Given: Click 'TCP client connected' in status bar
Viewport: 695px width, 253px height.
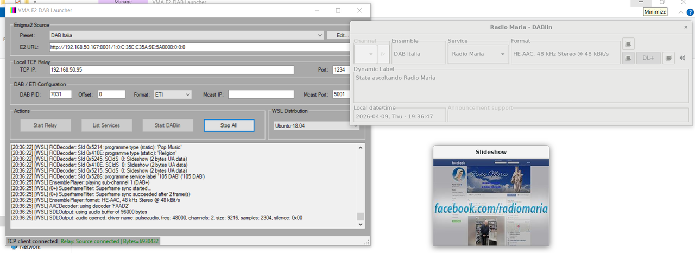Looking at the screenshot, I should (32, 241).
